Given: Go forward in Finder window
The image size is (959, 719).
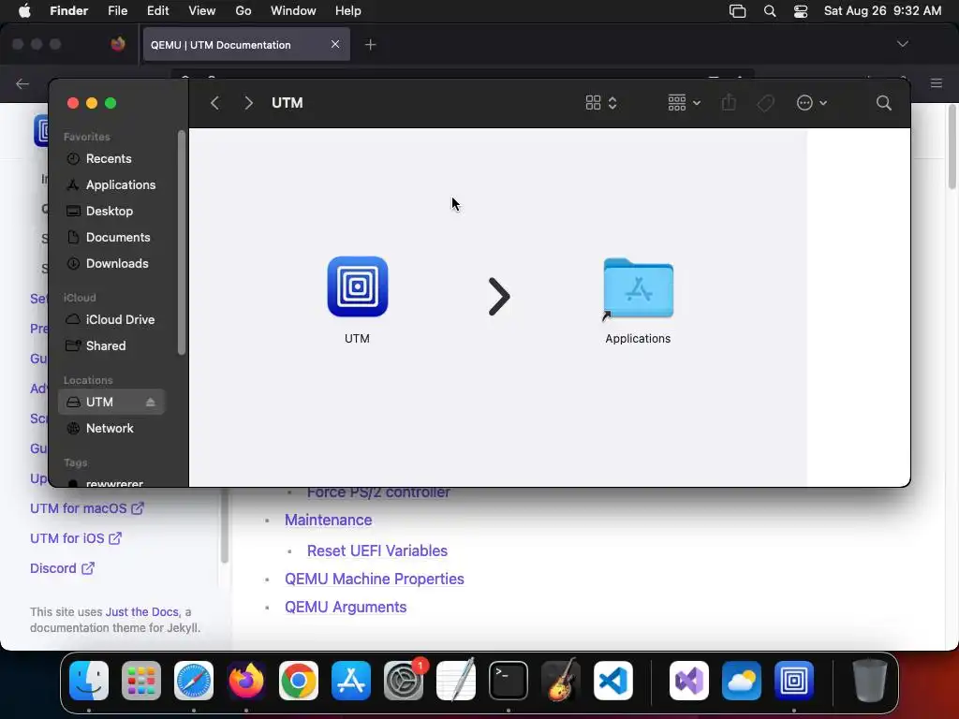Looking at the screenshot, I should [x=248, y=103].
